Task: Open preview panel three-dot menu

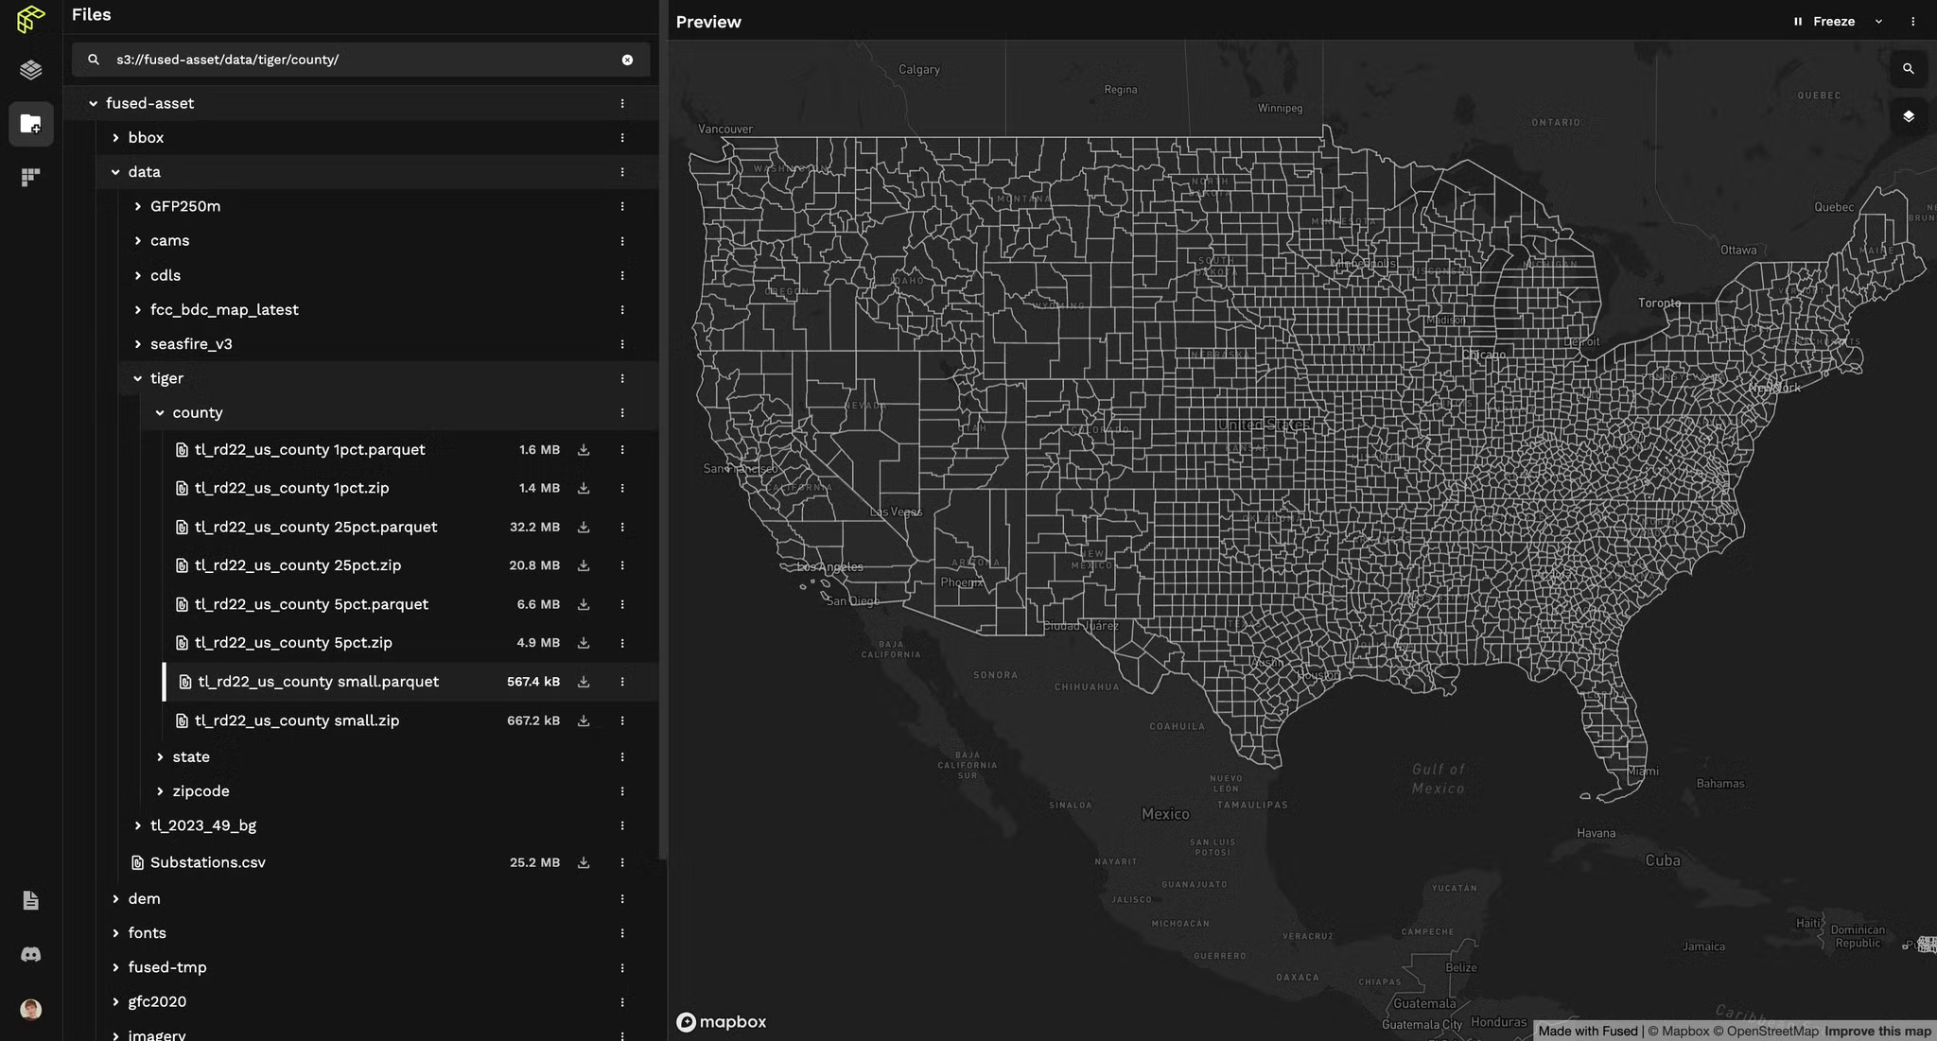Action: coord(1912,21)
